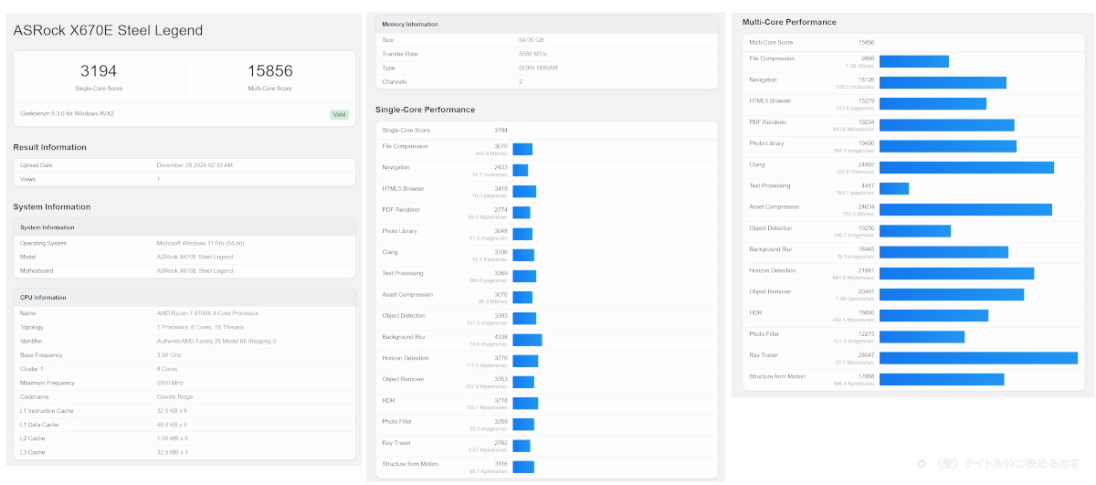This screenshot has width=1096, height=485.
Task: Click the Single-Core Performance section heading
Action: pyautogui.click(x=426, y=110)
